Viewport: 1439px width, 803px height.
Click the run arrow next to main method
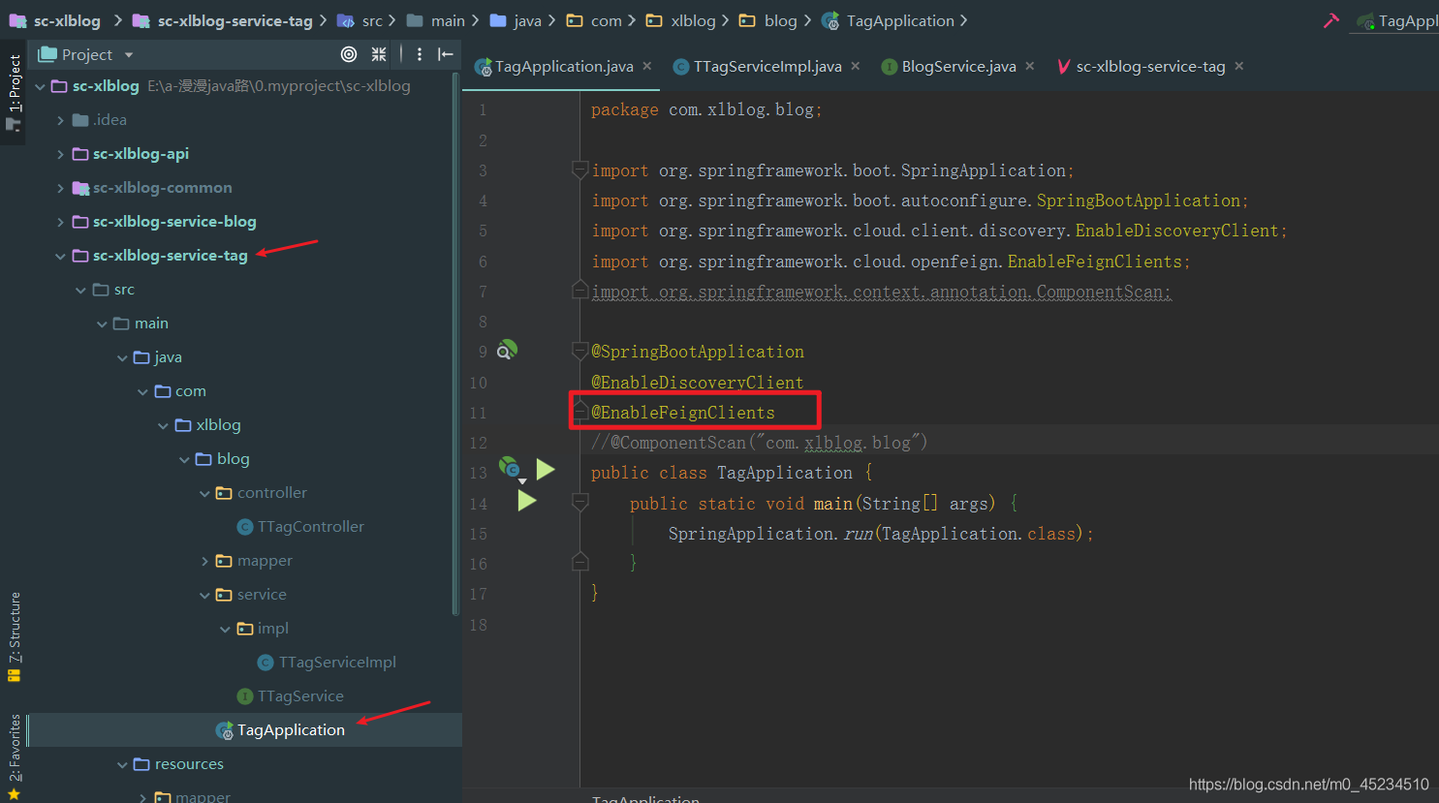pos(526,501)
